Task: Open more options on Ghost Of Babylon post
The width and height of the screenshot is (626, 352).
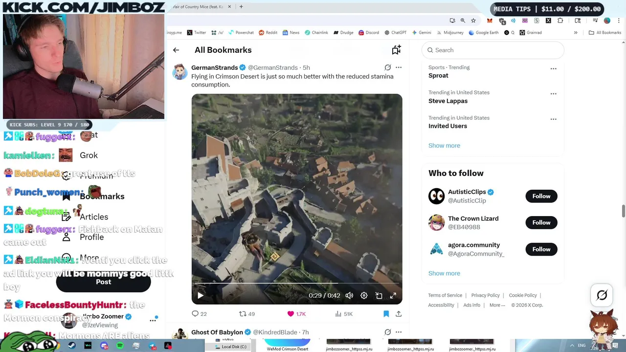Action: pos(399,332)
